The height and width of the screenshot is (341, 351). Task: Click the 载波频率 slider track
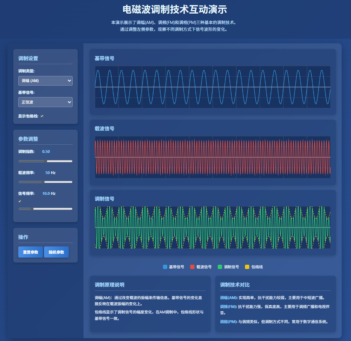coord(45,182)
